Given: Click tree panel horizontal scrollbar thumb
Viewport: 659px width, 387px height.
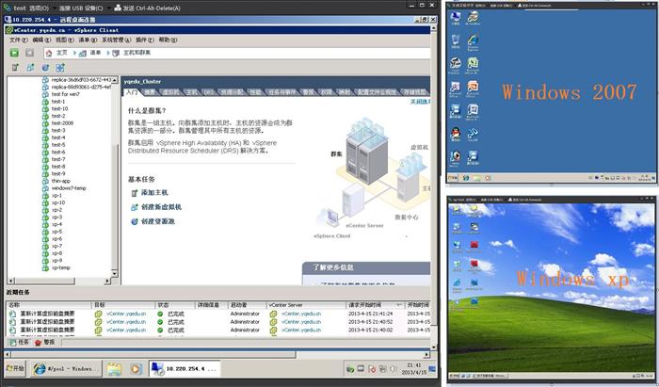Looking at the screenshot, I should (x=45, y=281).
